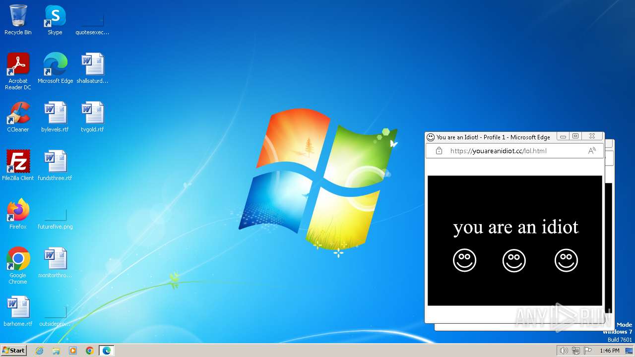Open the shallsaturd document icon

pyautogui.click(x=92, y=68)
